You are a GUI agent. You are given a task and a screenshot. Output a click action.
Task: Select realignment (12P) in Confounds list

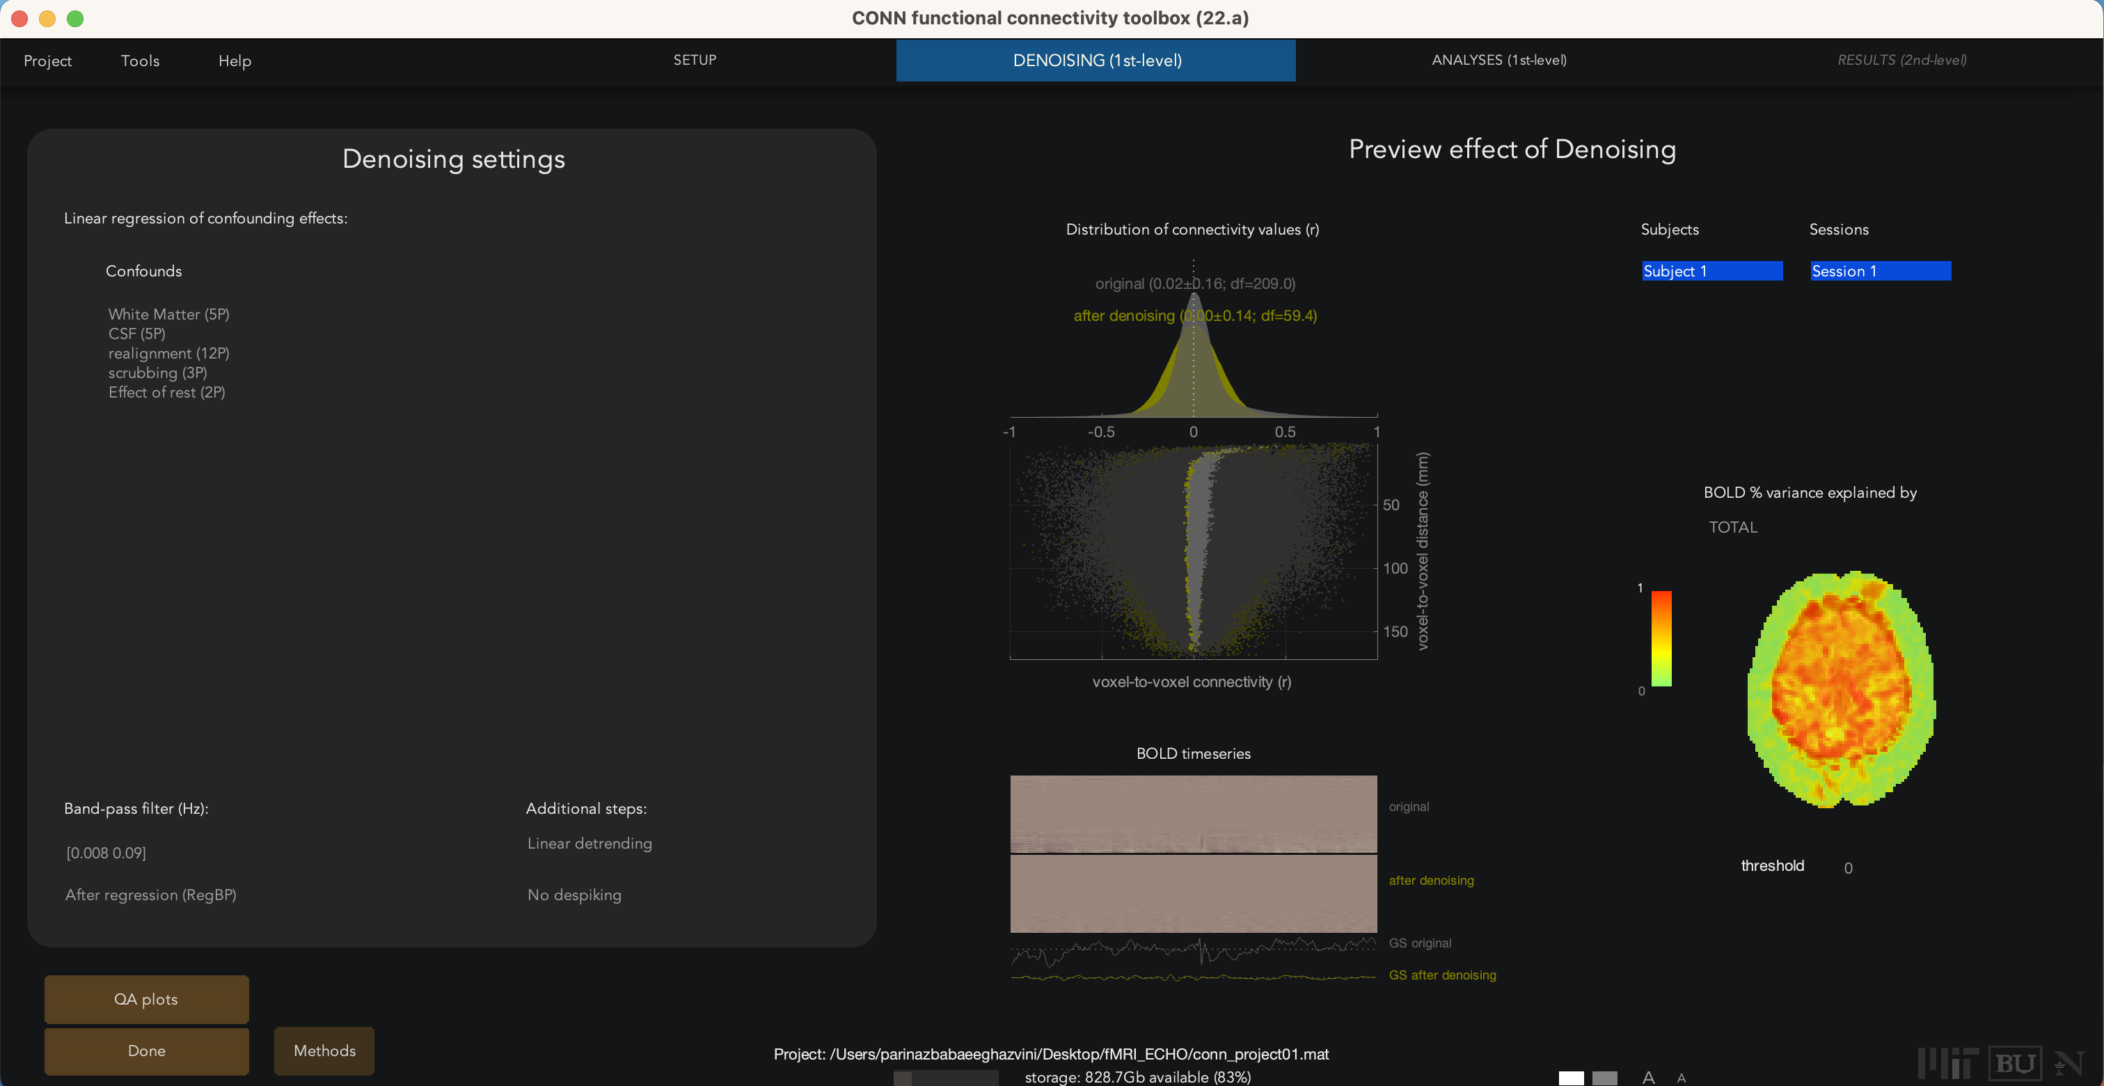[x=168, y=353]
